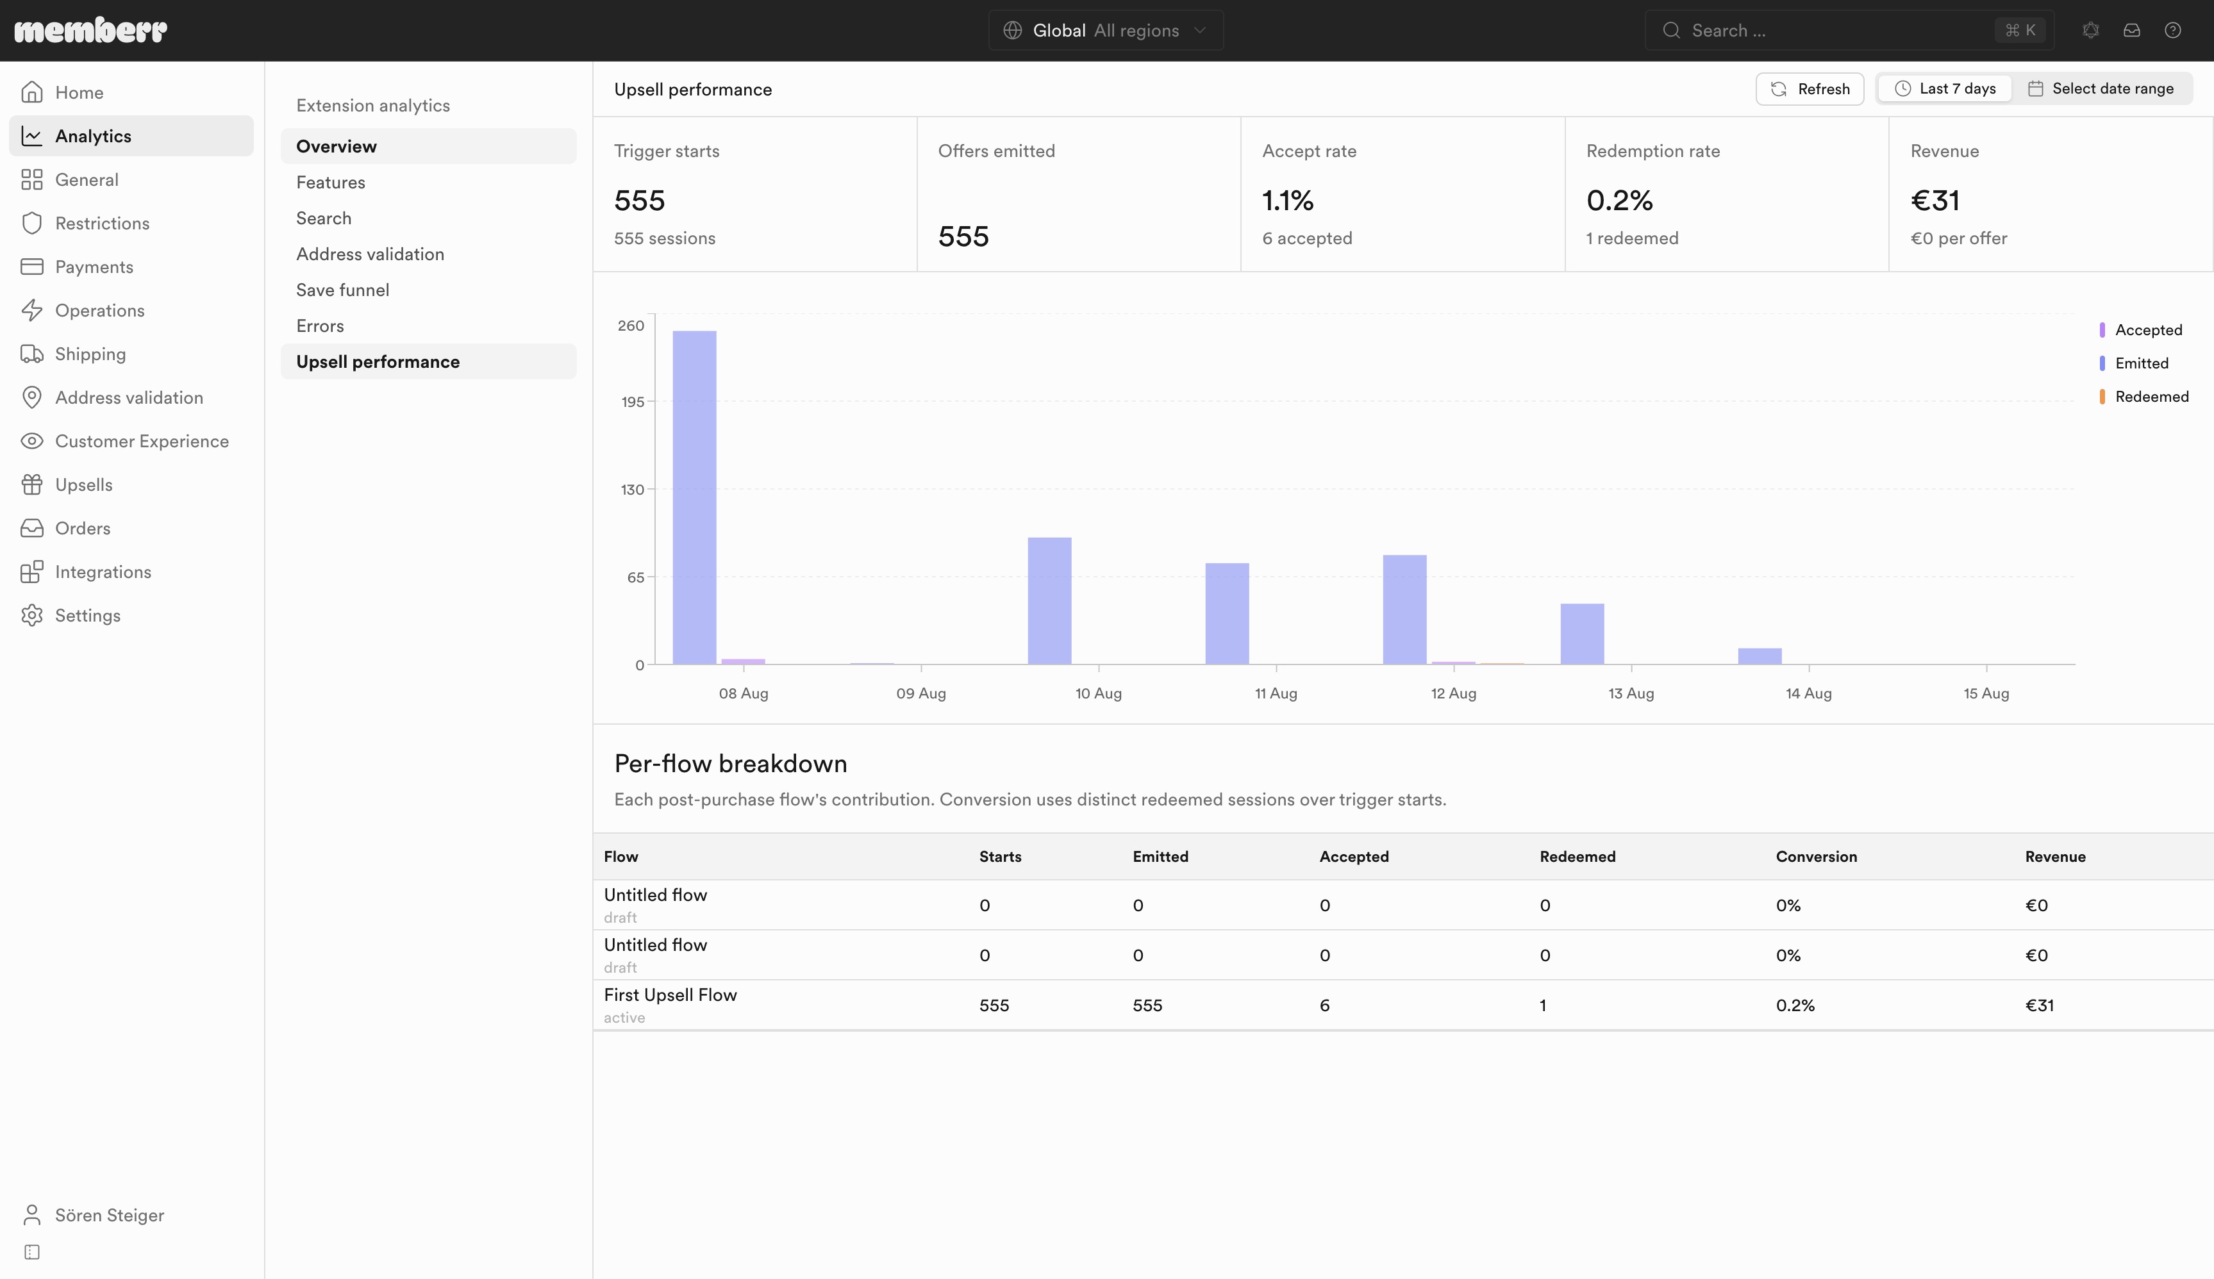Open the Address validation analytics section
Screen dimensions: 2214x1279
tap(370, 254)
